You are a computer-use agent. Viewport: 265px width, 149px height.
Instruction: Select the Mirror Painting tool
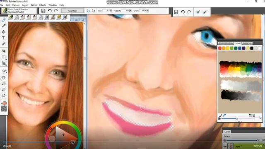[x=4, y=70]
